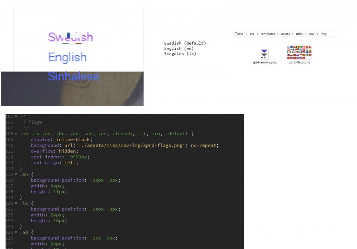Collapse the .ad rule at line 125
Viewport: 357px width, 249px height.
click(x=16, y=232)
